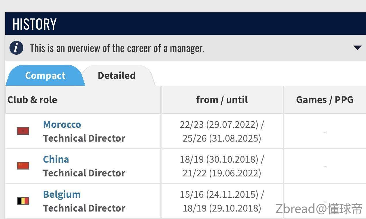Switch to the Detailed tab
Screen dimensions: 366x219
117,76
